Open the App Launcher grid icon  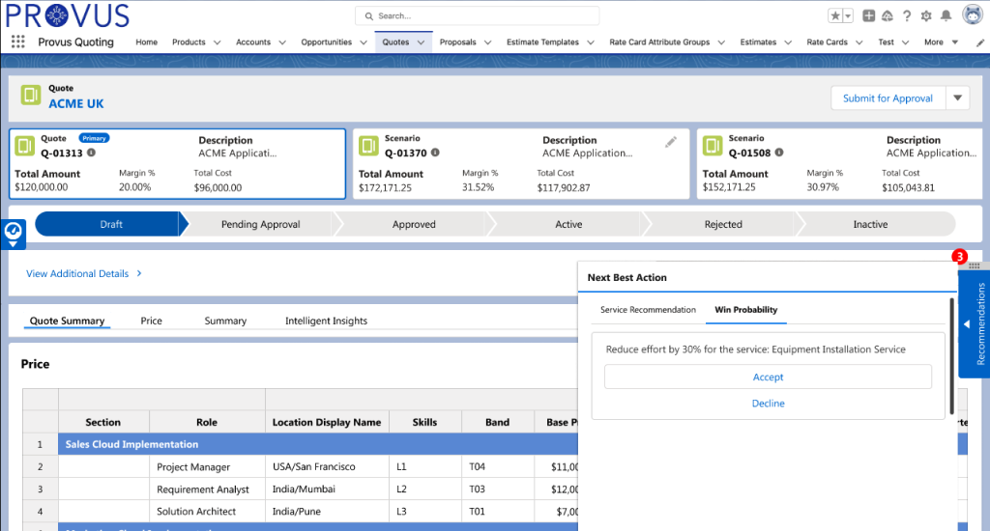tap(17, 42)
